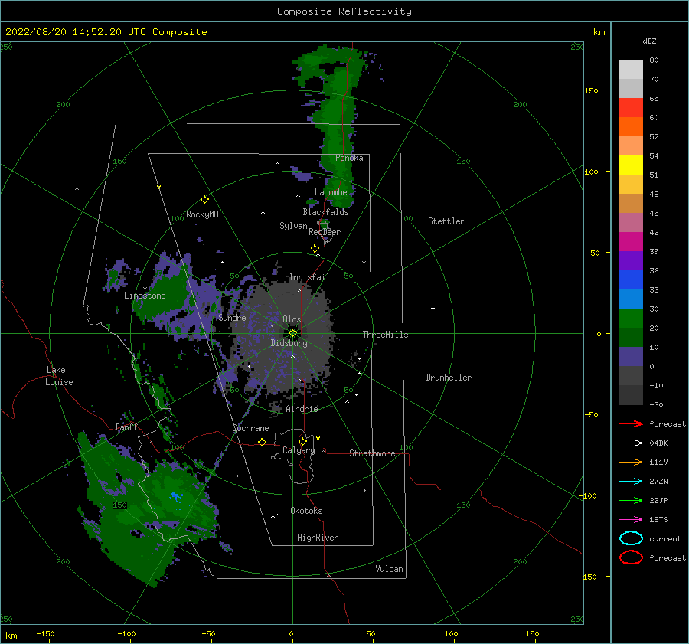
Task: Click the red forecast oval icon
Action: (x=631, y=557)
